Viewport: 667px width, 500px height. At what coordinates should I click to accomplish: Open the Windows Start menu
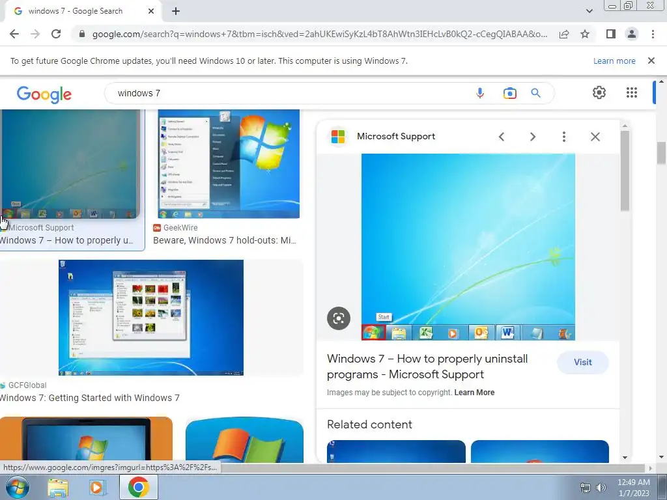(17, 487)
